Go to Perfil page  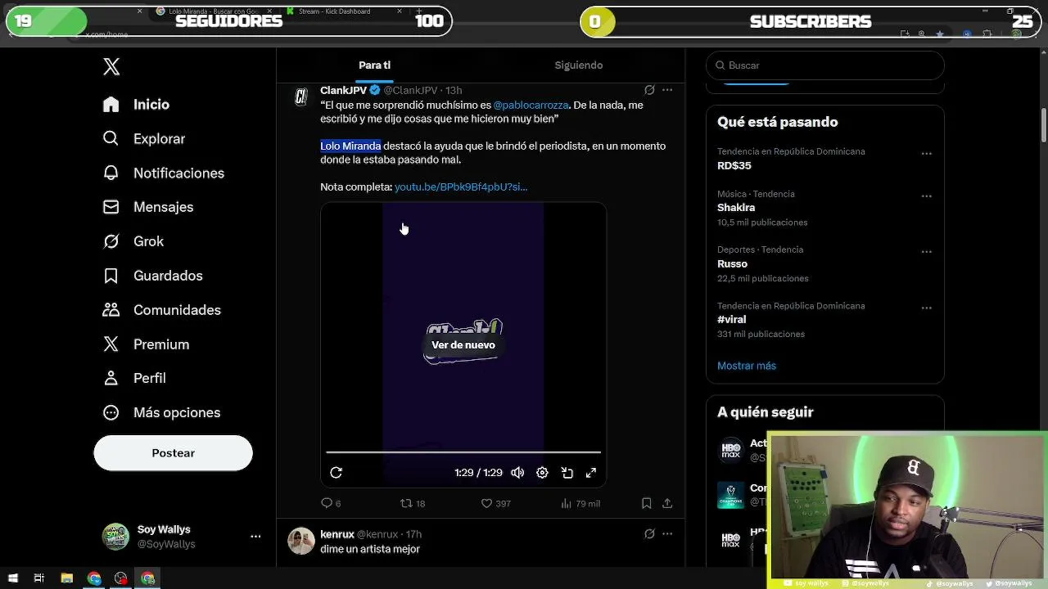point(134,378)
